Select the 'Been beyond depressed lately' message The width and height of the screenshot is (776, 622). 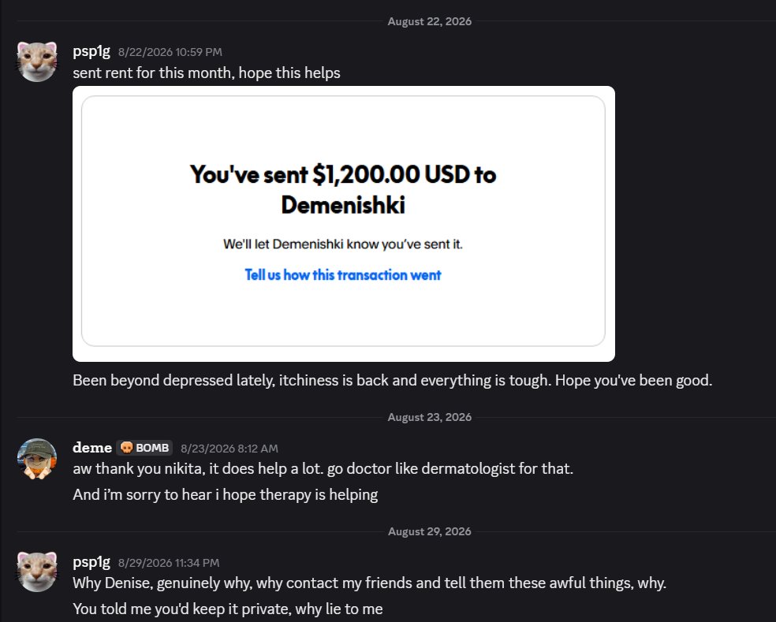tap(393, 381)
